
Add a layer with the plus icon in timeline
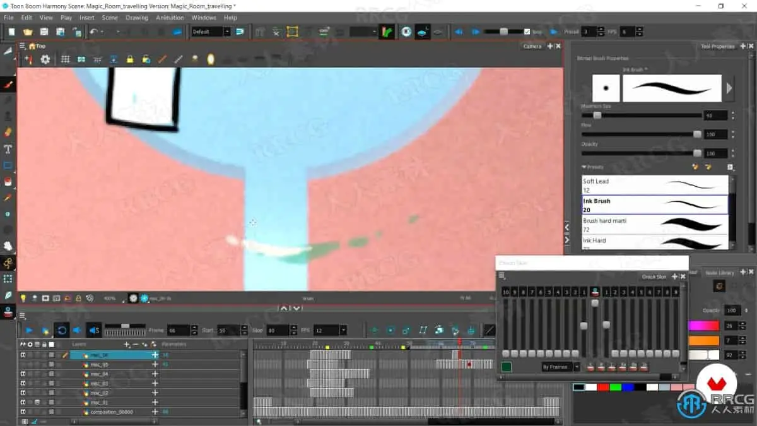126,345
